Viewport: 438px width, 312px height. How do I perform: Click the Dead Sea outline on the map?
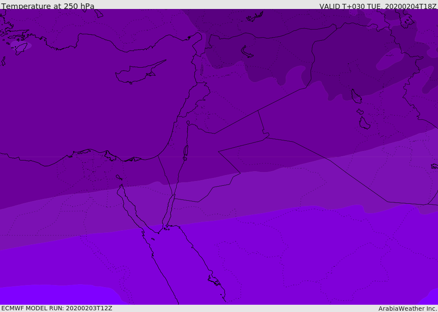[x=186, y=151]
